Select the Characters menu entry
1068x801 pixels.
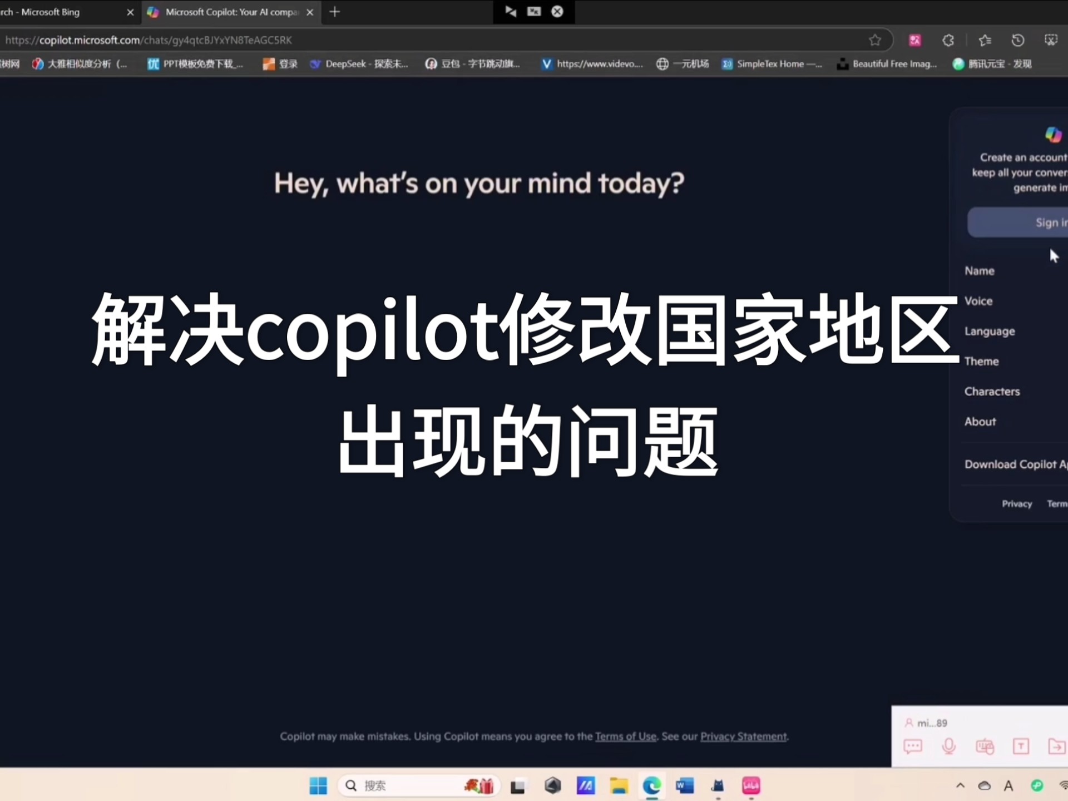992,392
